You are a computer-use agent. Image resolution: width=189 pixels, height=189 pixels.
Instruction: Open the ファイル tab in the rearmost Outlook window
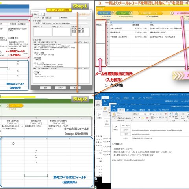[x=98, y=98]
